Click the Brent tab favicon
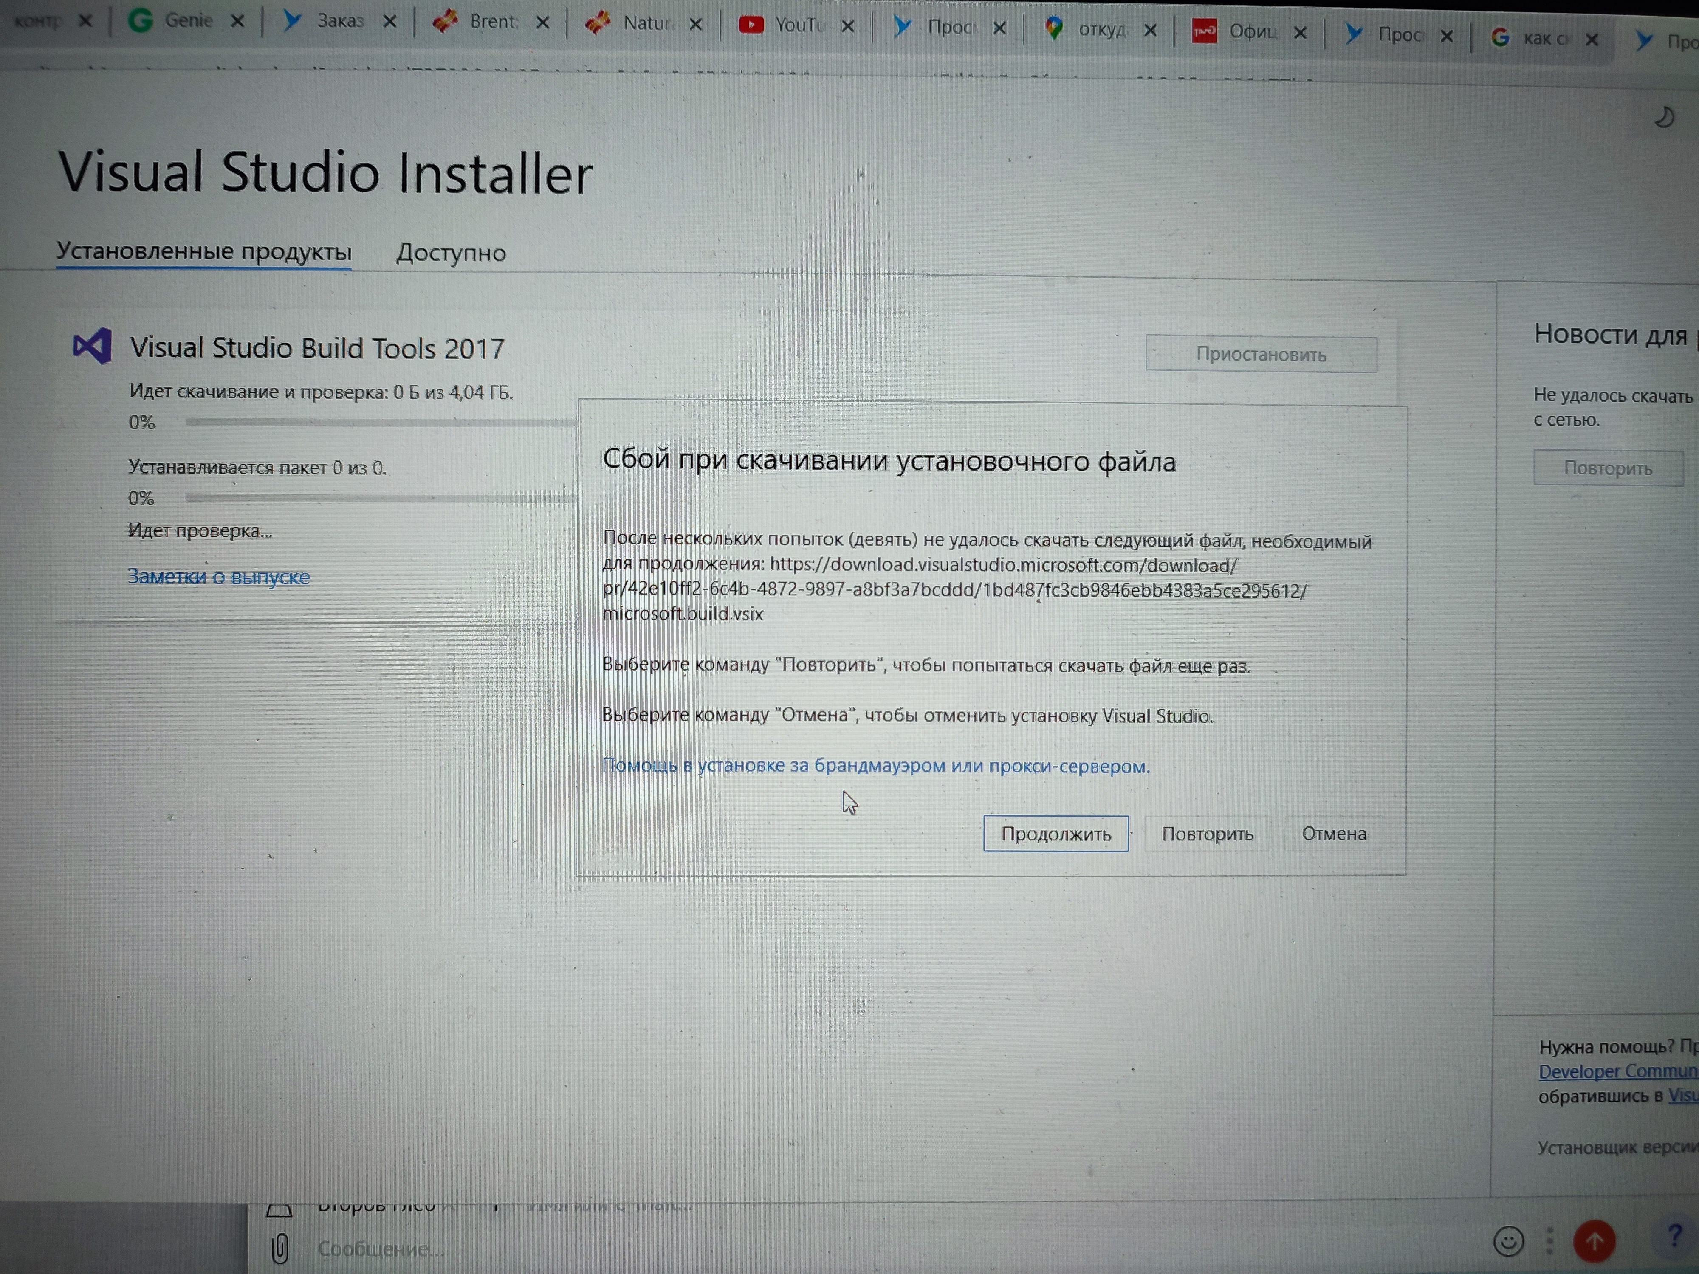This screenshot has width=1699, height=1274. [445, 22]
